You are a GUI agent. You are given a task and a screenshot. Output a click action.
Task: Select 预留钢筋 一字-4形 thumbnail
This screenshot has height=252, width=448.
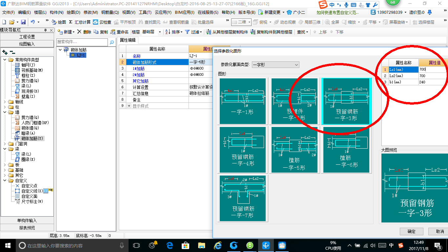coord(242,149)
